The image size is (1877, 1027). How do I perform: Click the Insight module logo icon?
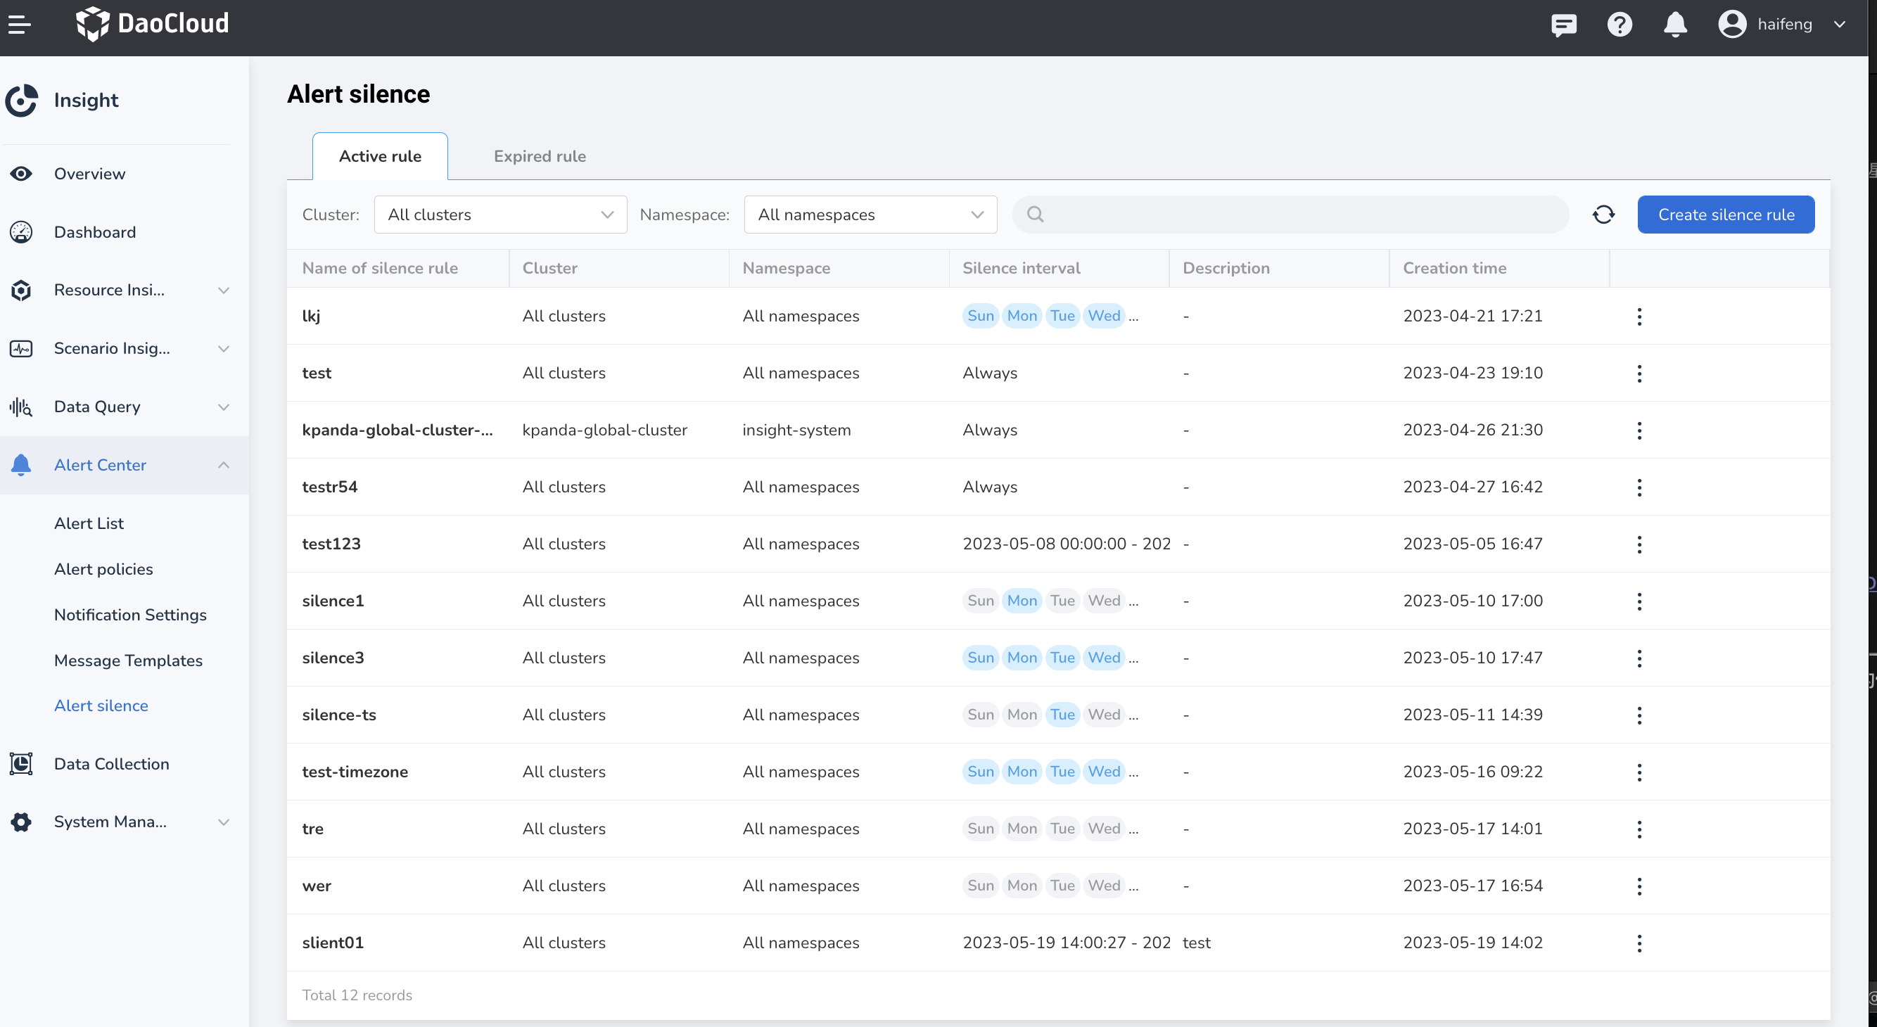pos(22,100)
